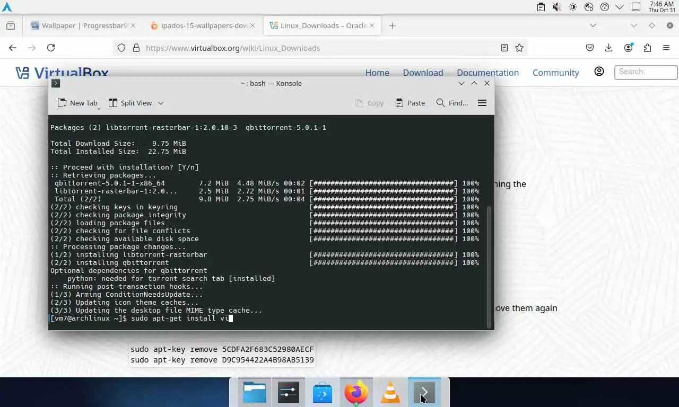Image resolution: width=679 pixels, height=407 pixels.
Task: Open Home link on VirtualBox site
Action: [x=377, y=73]
